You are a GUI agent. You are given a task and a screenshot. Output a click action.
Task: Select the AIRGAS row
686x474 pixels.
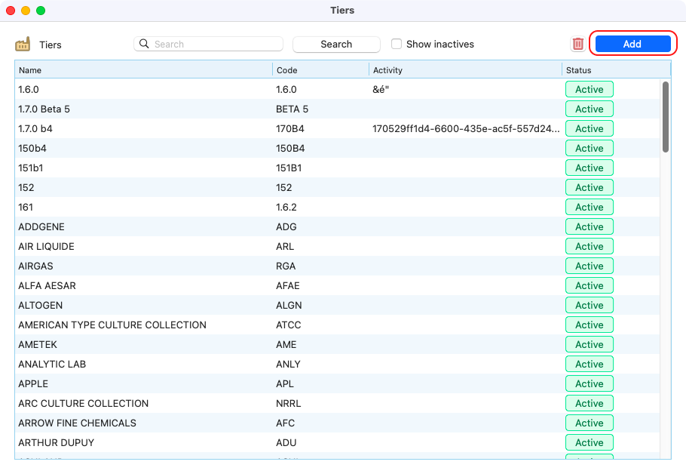click(337, 266)
